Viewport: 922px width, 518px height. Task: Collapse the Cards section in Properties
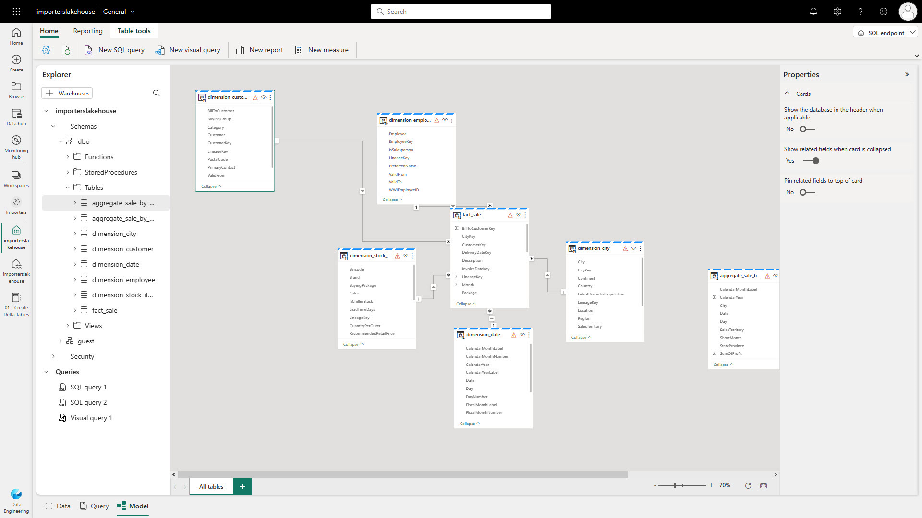click(x=787, y=94)
